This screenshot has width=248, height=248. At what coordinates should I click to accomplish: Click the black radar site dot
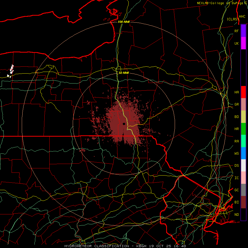pyautogui.click(x=124, y=124)
